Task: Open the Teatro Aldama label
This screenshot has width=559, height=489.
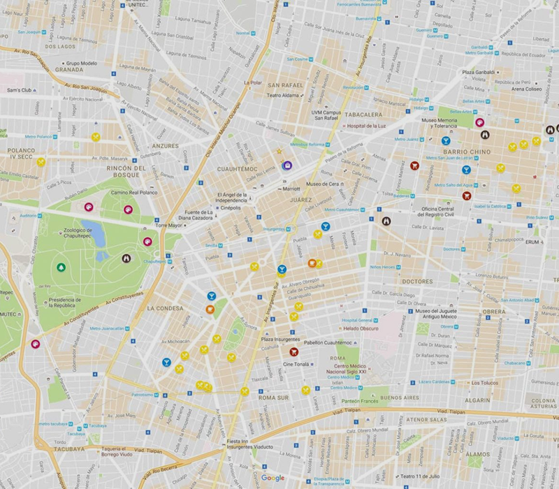Action: [x=283, y=95]
